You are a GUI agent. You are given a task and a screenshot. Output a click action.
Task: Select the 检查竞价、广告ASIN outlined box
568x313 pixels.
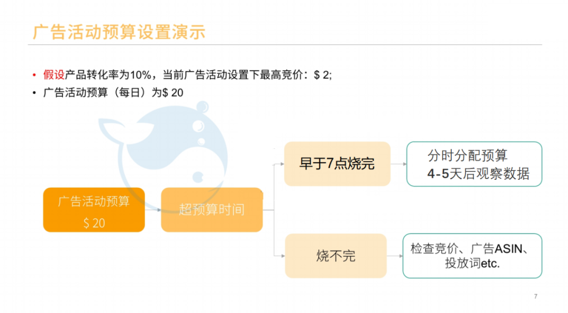472,256
